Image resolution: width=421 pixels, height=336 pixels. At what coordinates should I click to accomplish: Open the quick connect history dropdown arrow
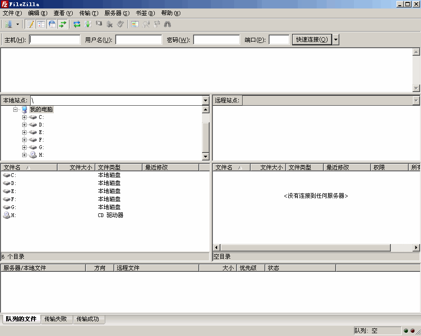click(x=336, y=40)
